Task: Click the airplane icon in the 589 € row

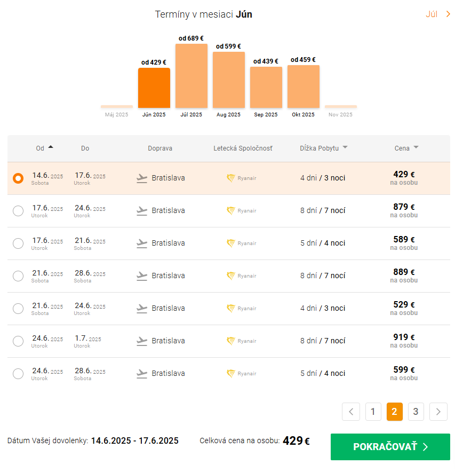Action: point(141,243)
